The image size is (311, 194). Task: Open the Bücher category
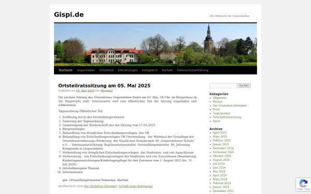[x=217, y=102]
